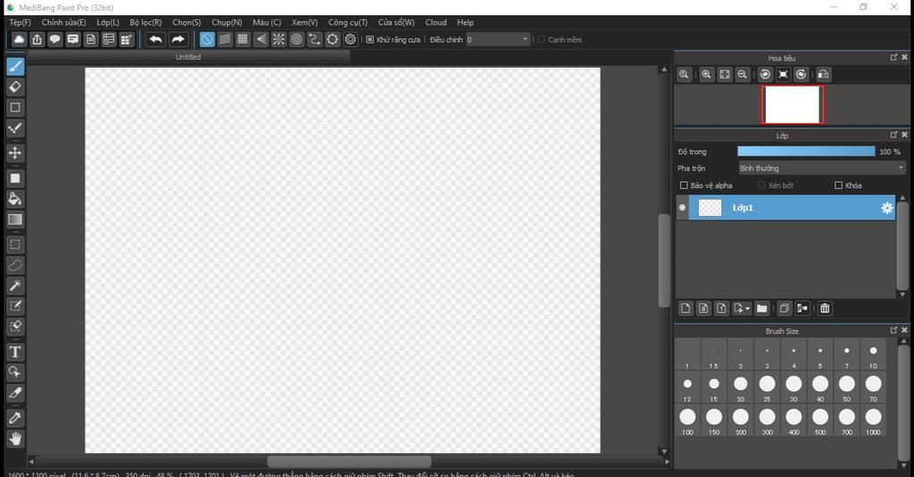
Task: Open Điều chỉnh correction dropdown
Action: coord(498,39)
